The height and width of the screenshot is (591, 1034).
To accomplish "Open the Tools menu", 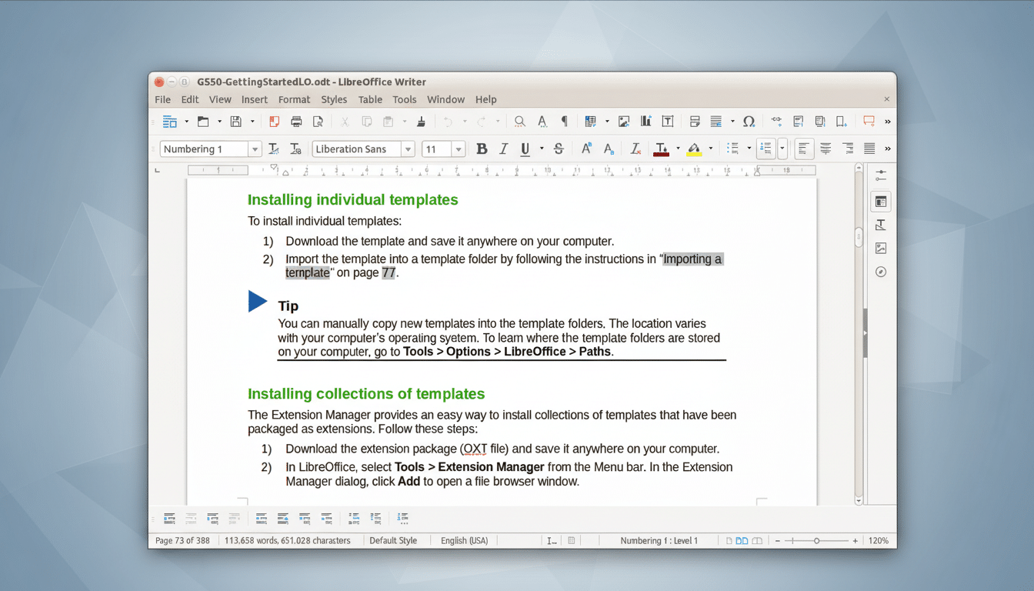I will coord(405,99).
